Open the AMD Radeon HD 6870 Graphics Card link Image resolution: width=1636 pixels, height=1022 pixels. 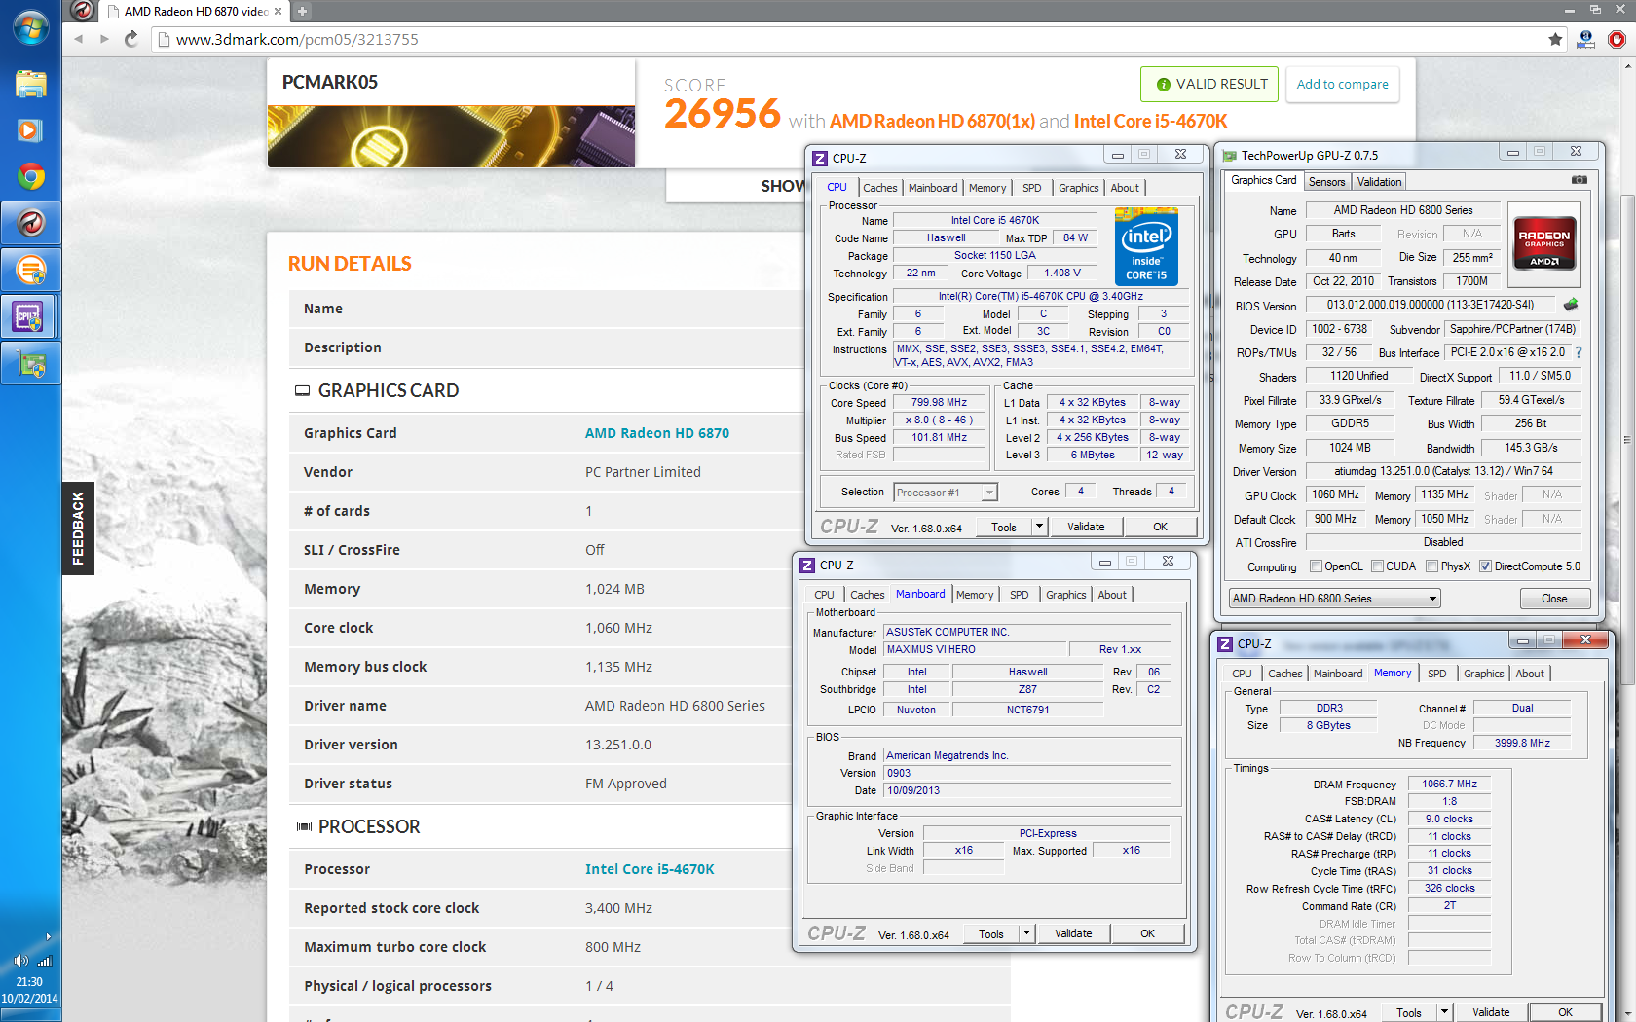657,433
